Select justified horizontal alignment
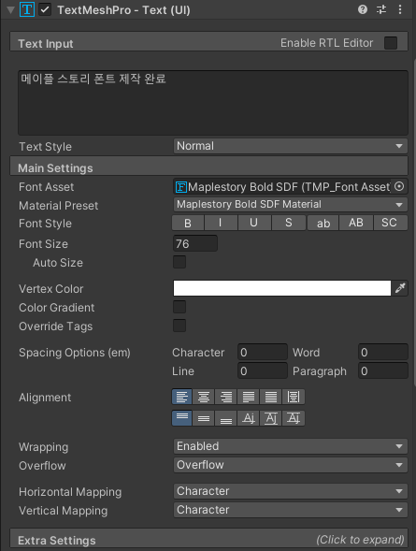 (248, 397)
